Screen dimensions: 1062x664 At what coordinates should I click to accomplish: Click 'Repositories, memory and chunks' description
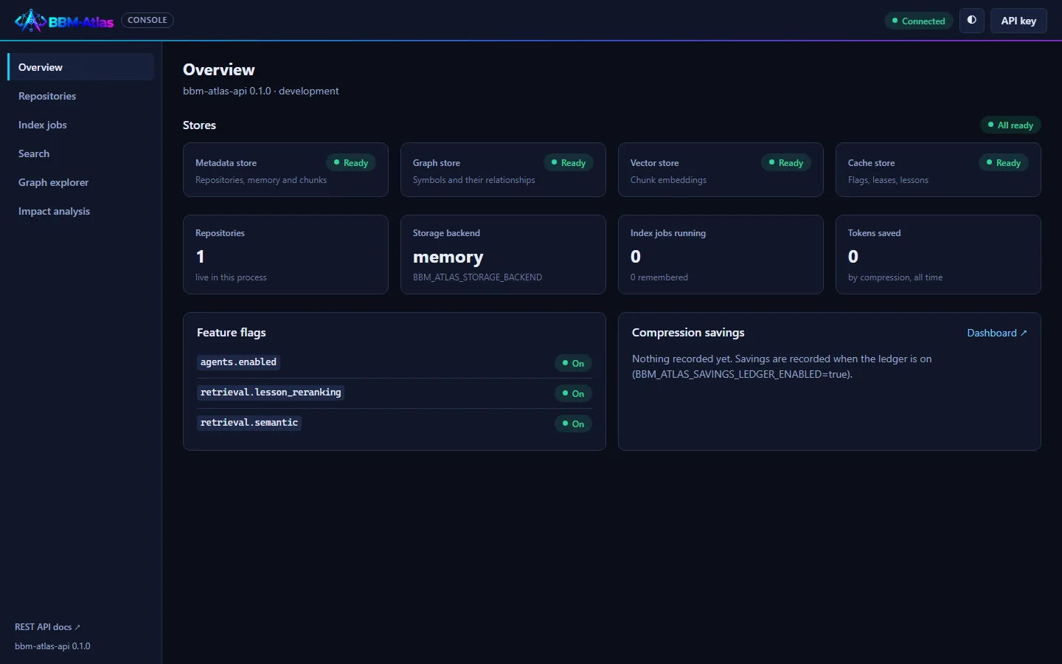click(x=261, y=180)
